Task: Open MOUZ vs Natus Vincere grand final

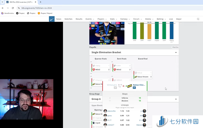Action: (x=143, y=75)
